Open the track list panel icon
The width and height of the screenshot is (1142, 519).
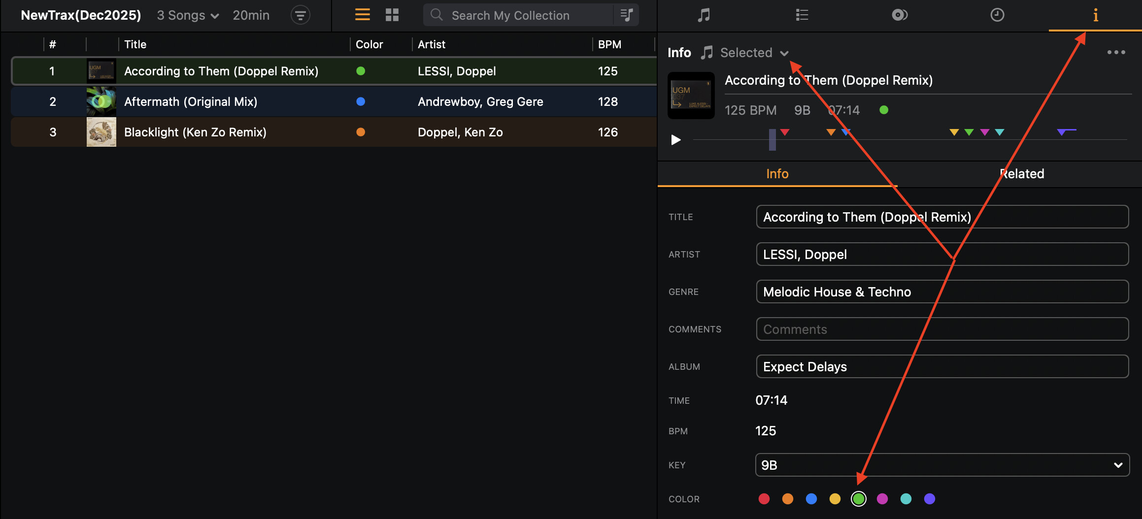click(802, 15)
